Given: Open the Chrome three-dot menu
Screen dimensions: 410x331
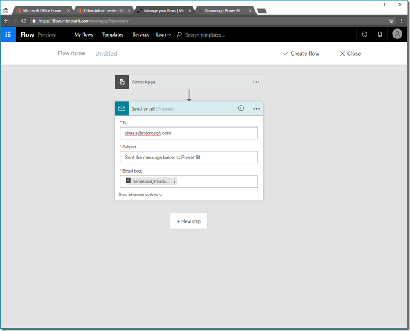Looking at the screenshot, I should (402, 20).
